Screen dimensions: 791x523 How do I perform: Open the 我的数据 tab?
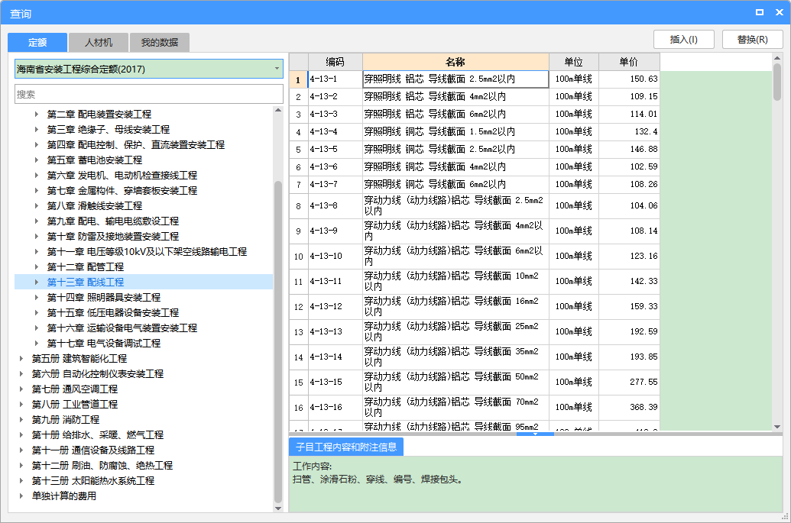[160, 42]
